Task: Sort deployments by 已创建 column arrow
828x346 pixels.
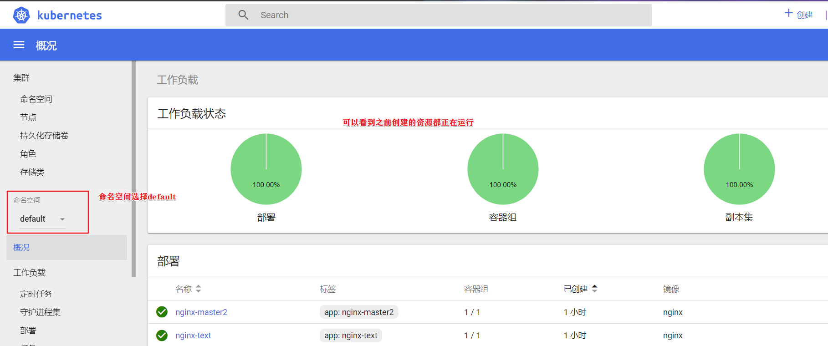Action: 594,289
